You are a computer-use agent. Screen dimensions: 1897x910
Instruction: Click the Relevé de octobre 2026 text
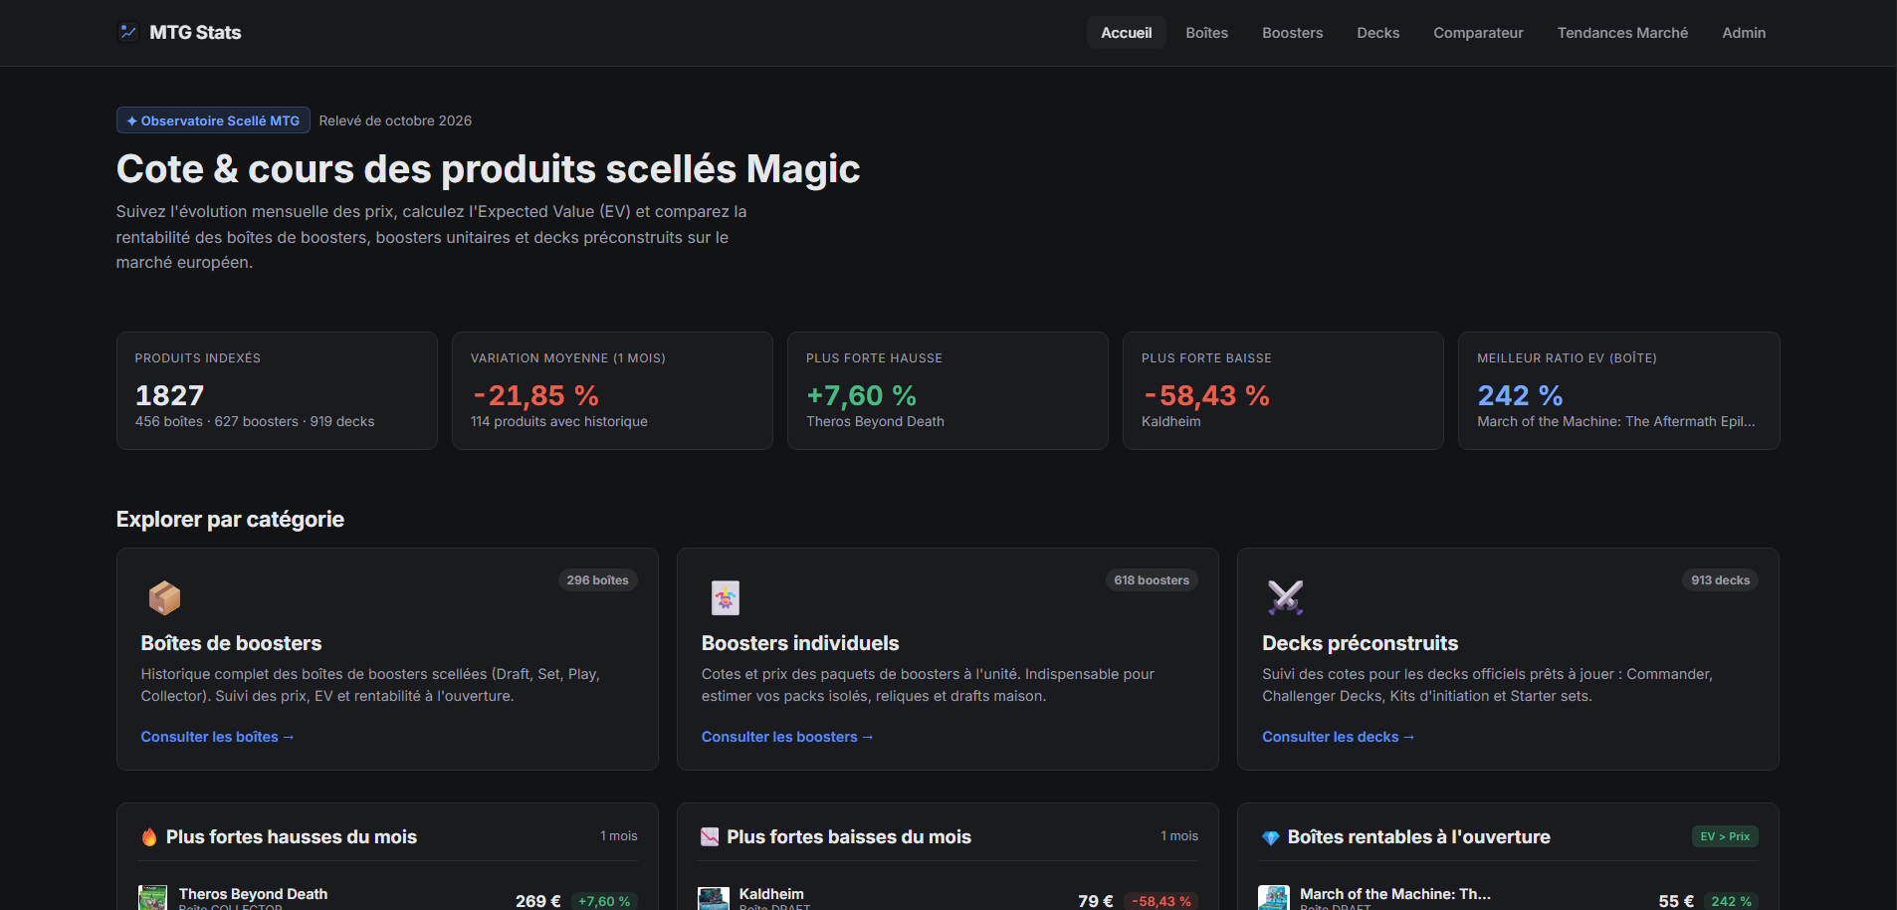pyautogui.click(x=395, y=120)
